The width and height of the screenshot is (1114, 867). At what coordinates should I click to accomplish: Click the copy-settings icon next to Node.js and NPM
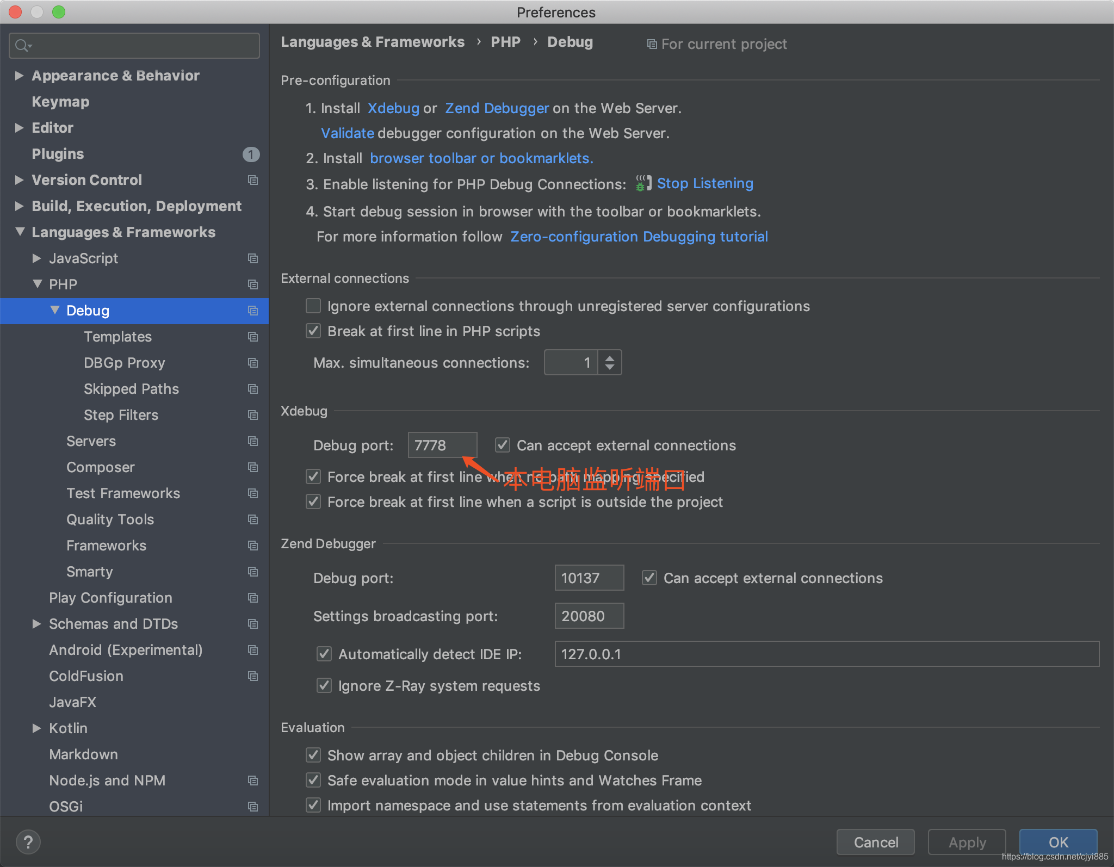click(253, 780)
